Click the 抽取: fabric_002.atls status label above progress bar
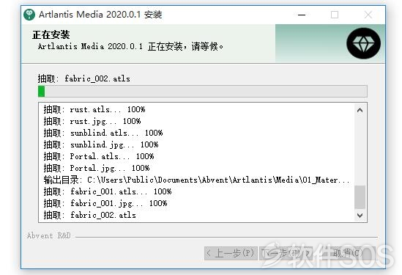The height and width of the screenshot is (275, 402). tap(83, 78)
